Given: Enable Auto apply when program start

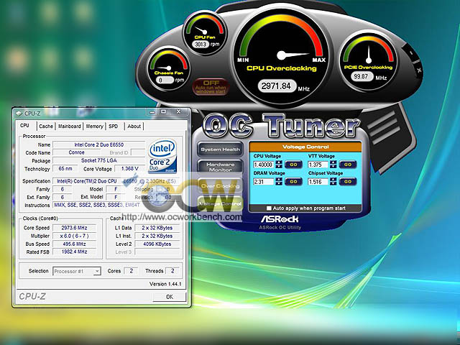Looking at the screenshot, I should pos(269,208).
